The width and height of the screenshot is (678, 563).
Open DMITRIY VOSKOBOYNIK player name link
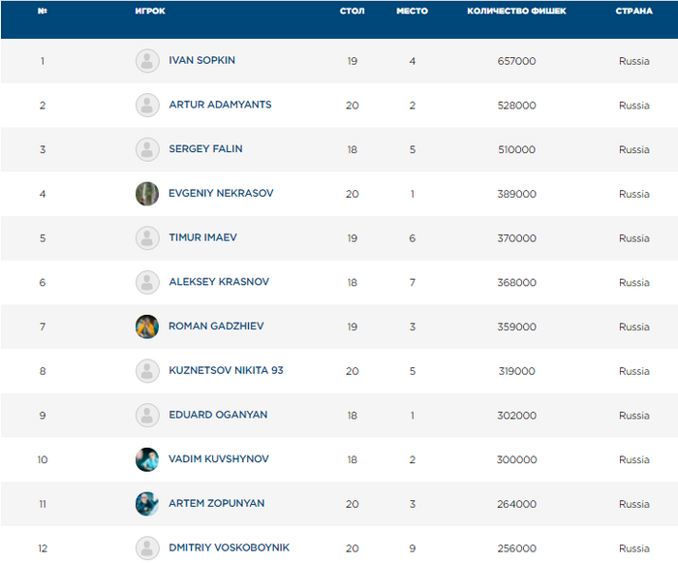click(229, 547)
